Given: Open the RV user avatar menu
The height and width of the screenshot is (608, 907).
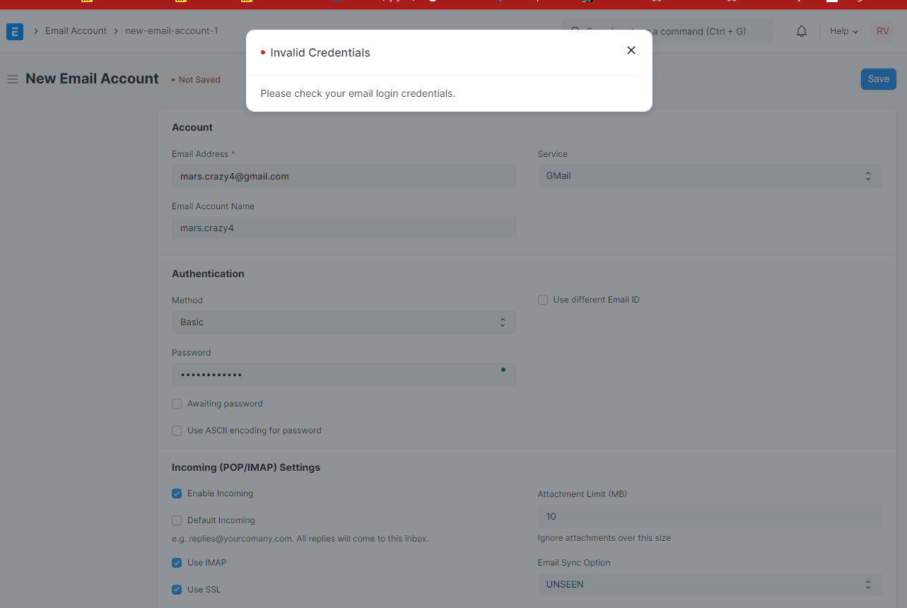Looking at the screenshot, I should click(x=882, y=30).
